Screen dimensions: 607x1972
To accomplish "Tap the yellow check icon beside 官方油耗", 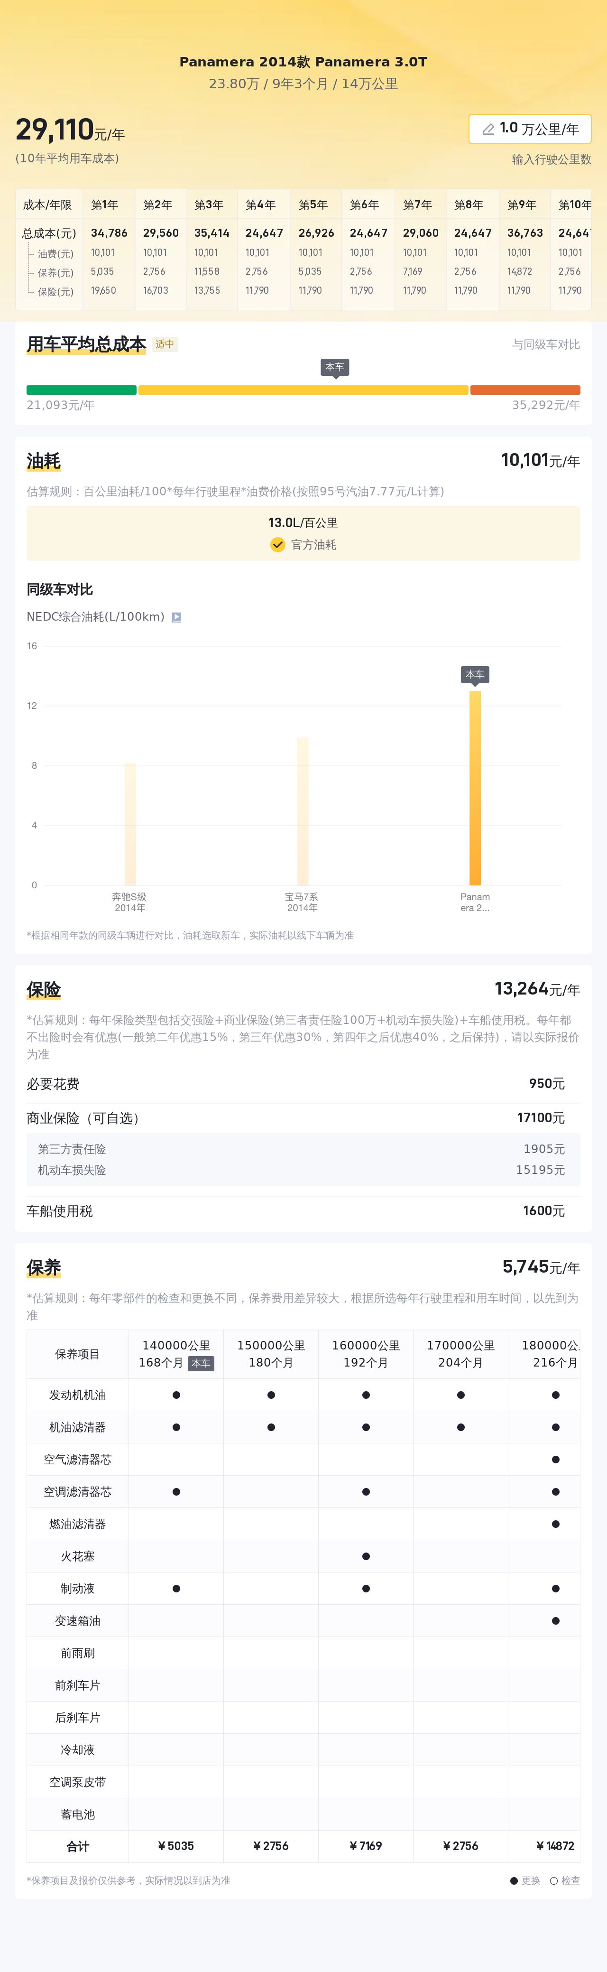I will coord(278,544).
